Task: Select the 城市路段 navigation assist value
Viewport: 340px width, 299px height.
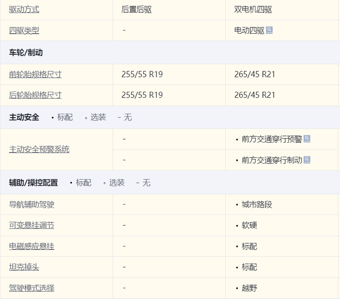Action: [x=257, y=204]
